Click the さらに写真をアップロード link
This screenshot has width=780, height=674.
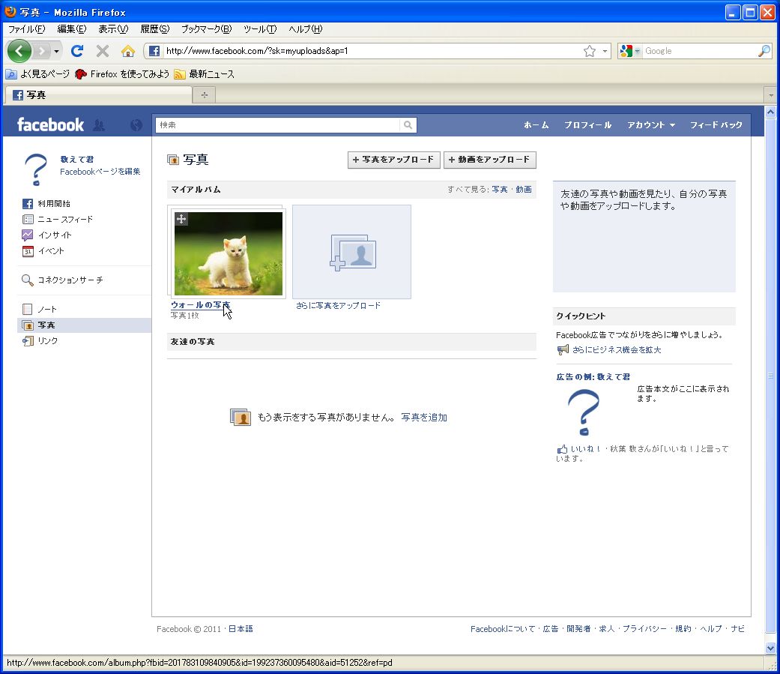coord(338,306)
